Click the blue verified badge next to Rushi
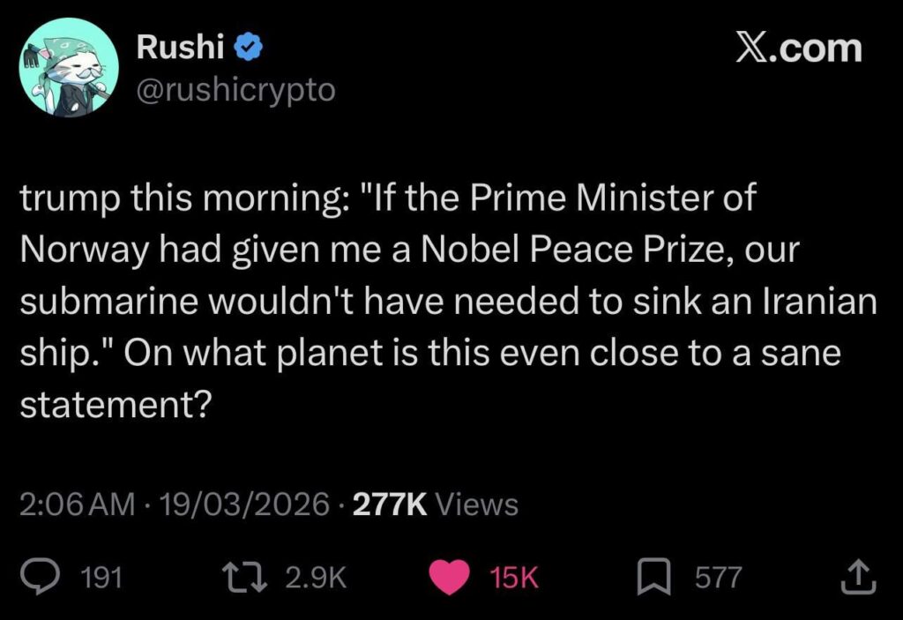Screen dimensions: 903x620 [248, 48]
